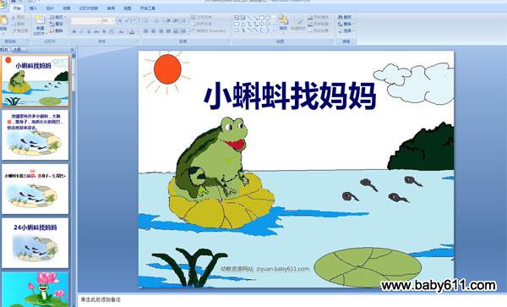Toggle underline formatting
507x307 pixels.
coord(88,31)
